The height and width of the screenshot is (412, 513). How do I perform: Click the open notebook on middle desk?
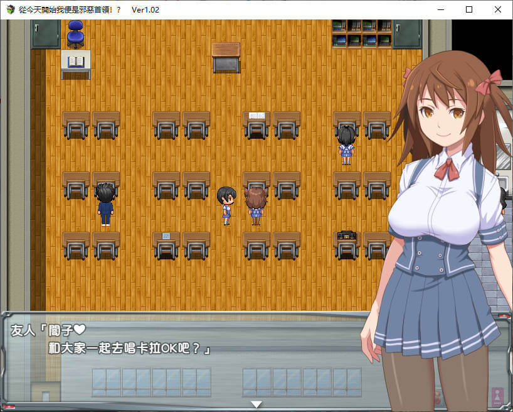click(256, 116)
